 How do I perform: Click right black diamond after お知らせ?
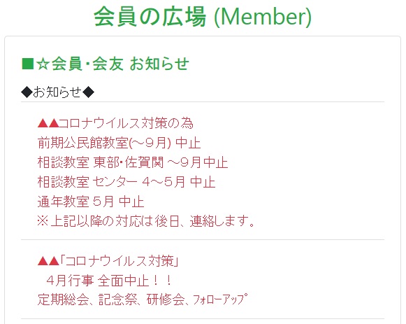[x=89, y=92]
